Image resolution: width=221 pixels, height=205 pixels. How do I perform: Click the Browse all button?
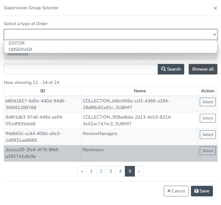pos(203,69)
